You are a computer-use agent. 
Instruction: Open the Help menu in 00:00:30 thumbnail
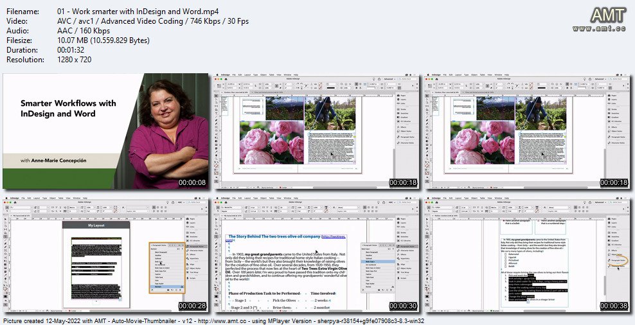[296, 198]
